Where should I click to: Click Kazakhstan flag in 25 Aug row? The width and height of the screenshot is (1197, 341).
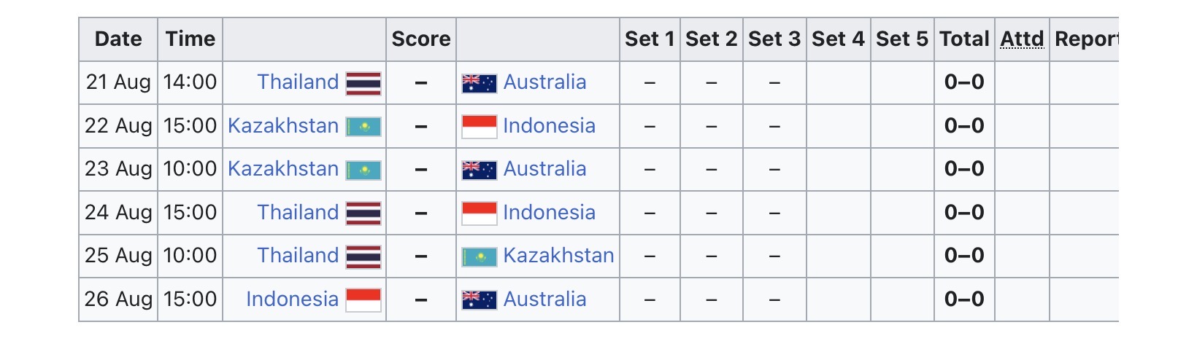coord(480,257)
